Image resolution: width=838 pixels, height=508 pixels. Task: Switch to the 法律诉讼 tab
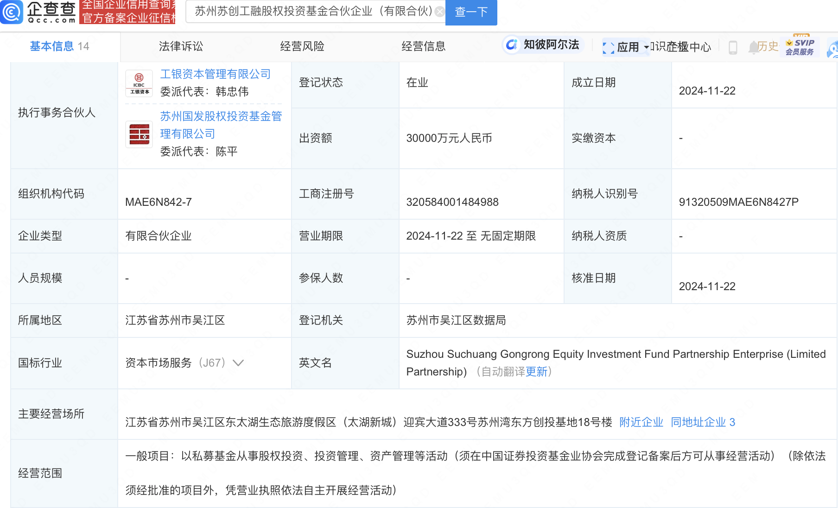point(181,46)
